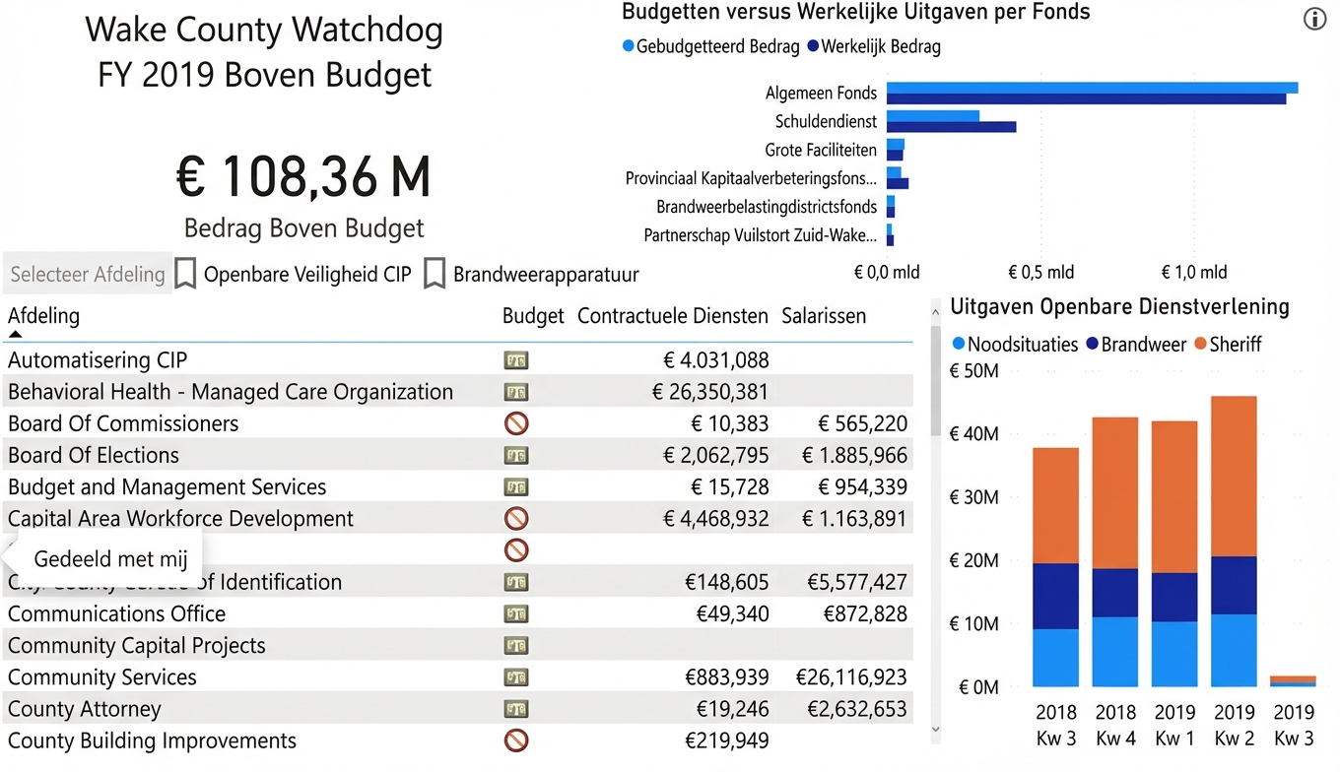Click the no-entry icon for Board Of Commissioners

click(515, 423)
